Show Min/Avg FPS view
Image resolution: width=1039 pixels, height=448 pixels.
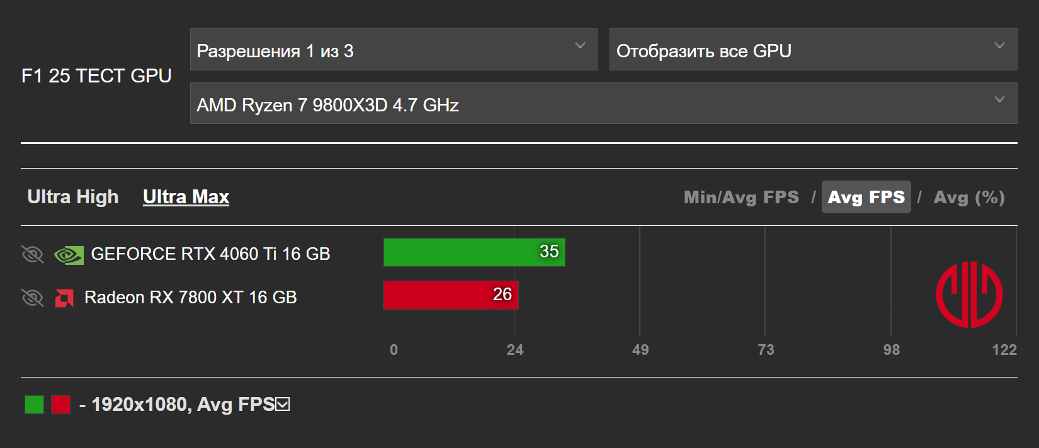[741, 198]
